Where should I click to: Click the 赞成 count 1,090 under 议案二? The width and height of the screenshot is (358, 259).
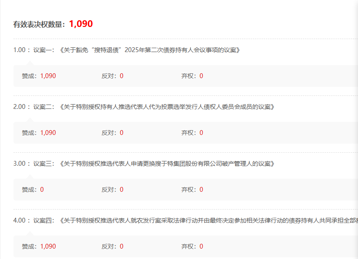(x=48, y=133)
